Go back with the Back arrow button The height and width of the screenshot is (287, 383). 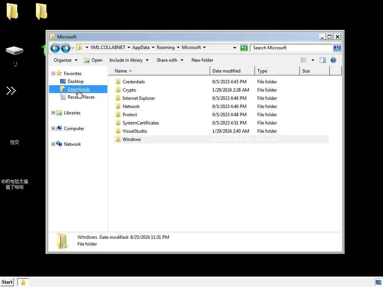tap(55, 48)
